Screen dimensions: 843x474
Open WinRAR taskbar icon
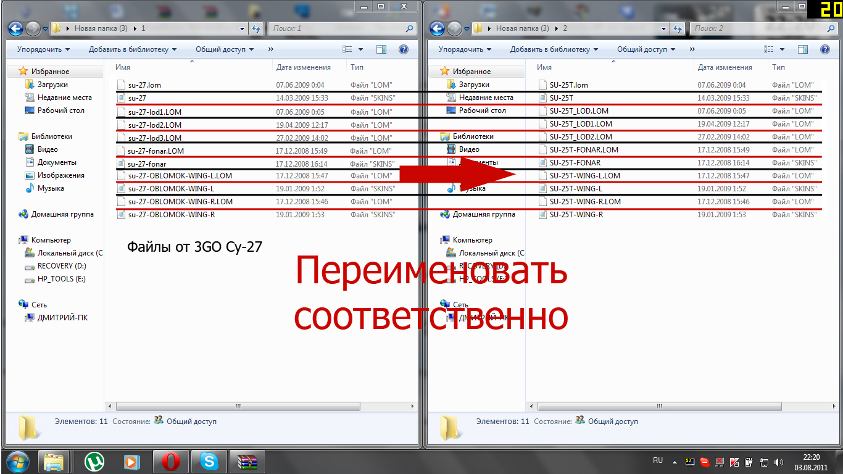pyautogui.click(x=247, y=462)
